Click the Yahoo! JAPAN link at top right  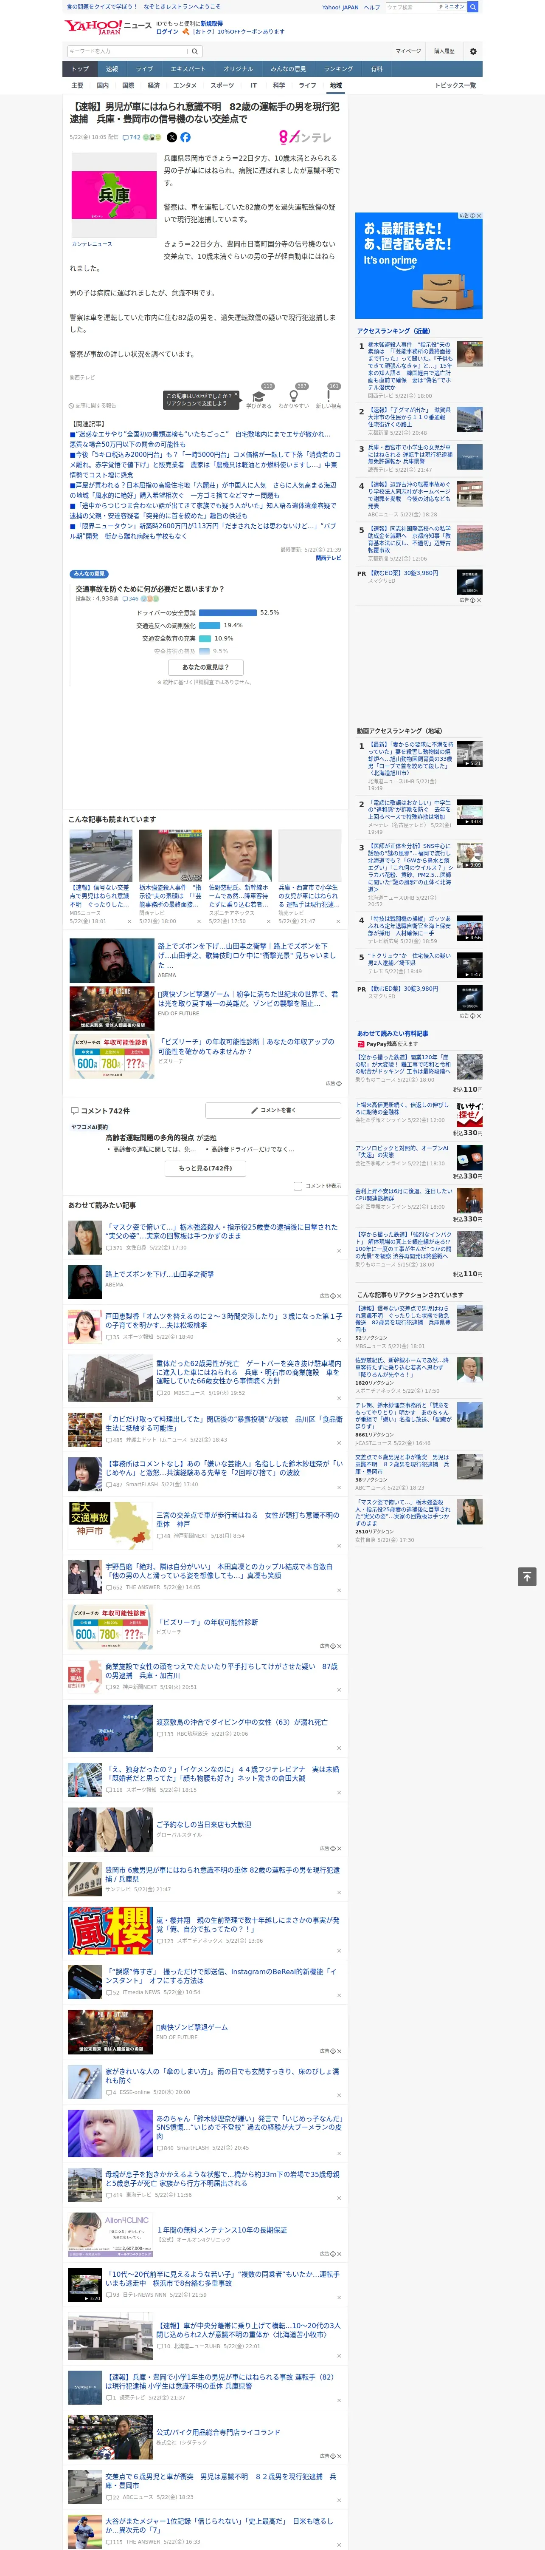pyautogui.click(x=340, y=7)
